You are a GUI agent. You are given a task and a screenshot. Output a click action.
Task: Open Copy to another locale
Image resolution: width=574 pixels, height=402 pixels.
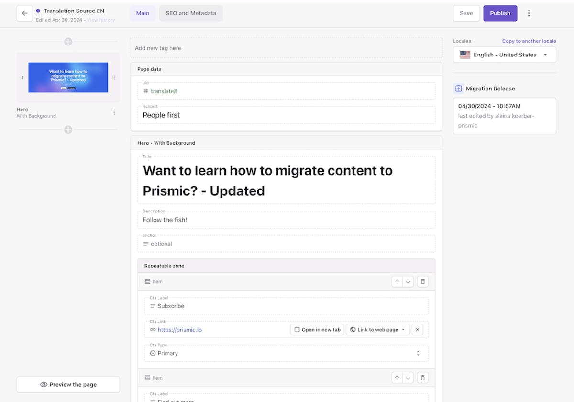pos(529,41)
